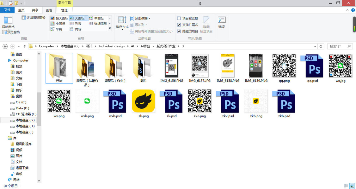Open 暴风影视库 in sidebar
Viewport: 356px width, 189px height.
(21, 144)
